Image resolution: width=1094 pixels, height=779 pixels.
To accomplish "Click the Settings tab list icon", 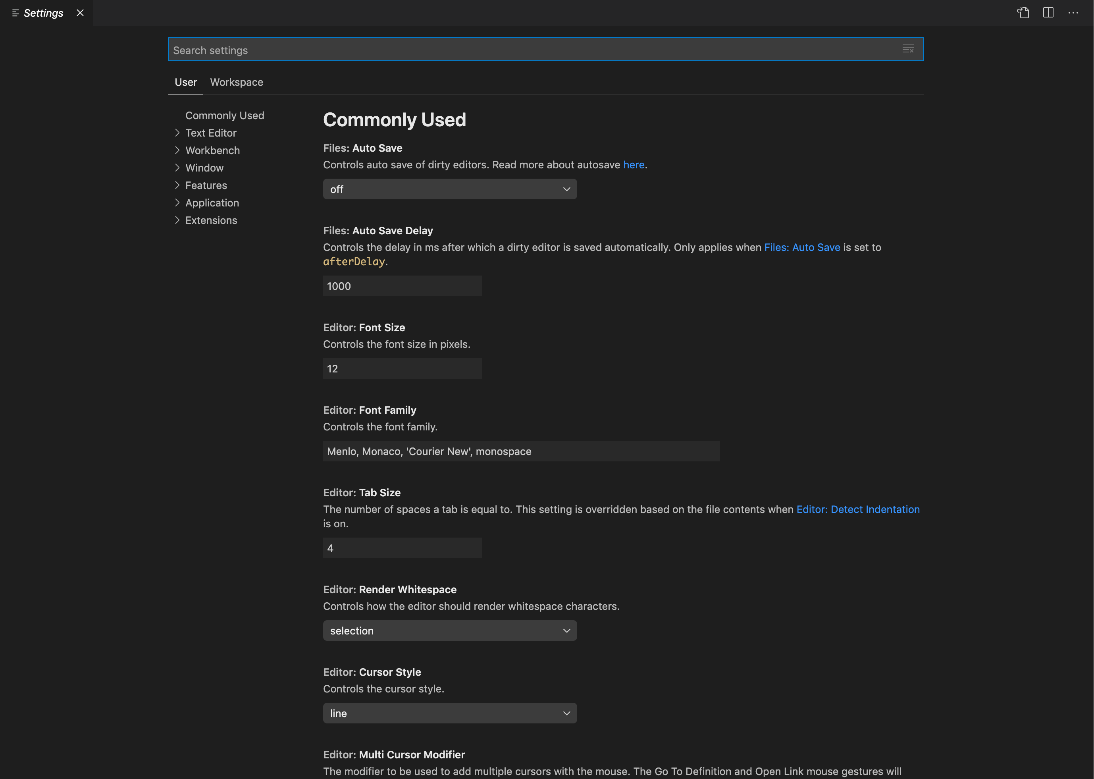I will [15, 13].
